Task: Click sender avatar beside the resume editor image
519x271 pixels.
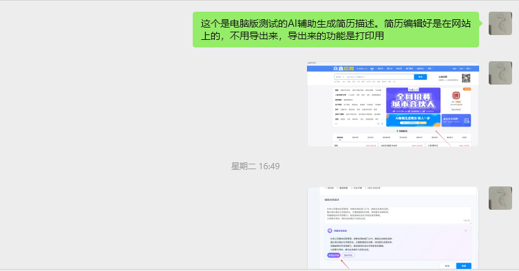Action: tap(500, 198)
